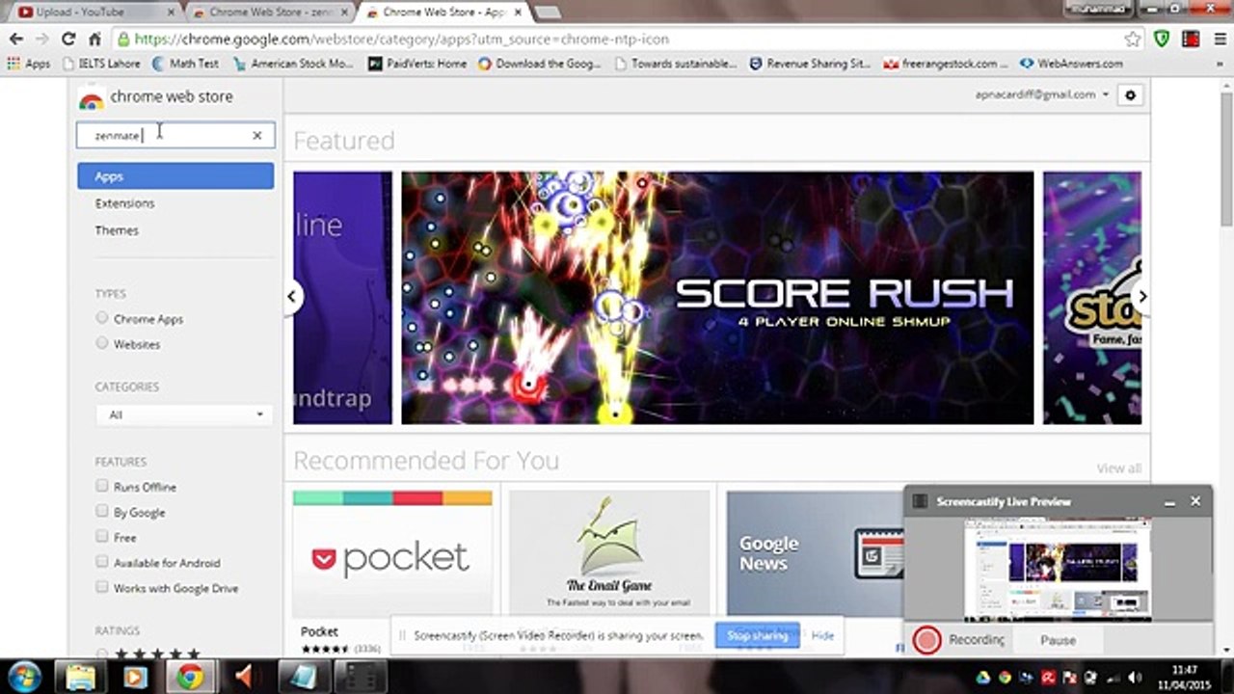Image resolution: width=1234 pixels, height=694 pixels.
Task: Check Available for Android filter
Action: (102, 561)
